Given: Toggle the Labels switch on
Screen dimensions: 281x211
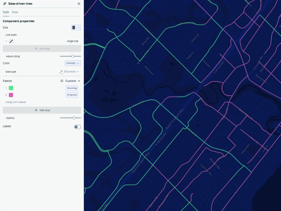Looking at the screenshot, I should point(78,127).
